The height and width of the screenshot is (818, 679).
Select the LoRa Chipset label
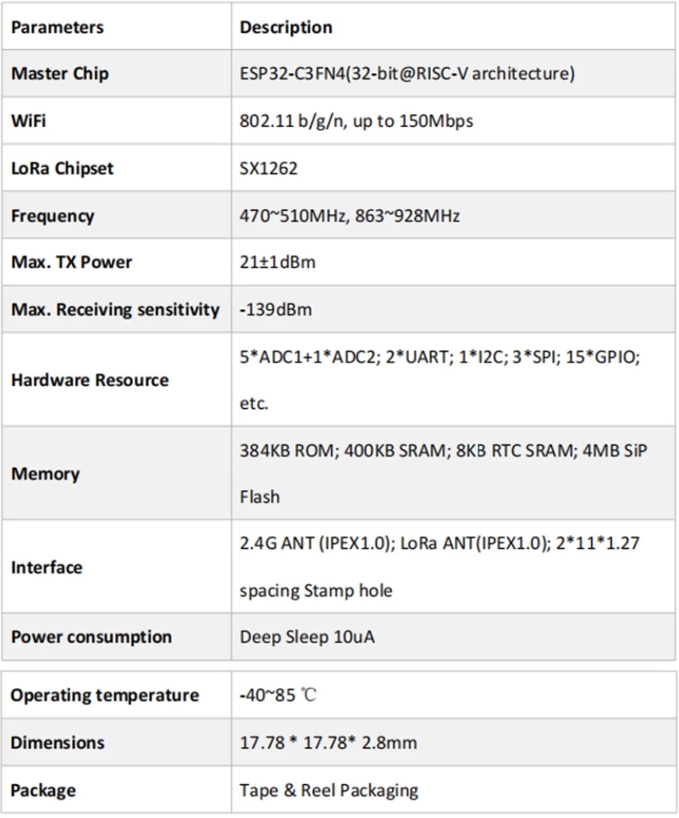pyautogui.click(x=62, y=169)
